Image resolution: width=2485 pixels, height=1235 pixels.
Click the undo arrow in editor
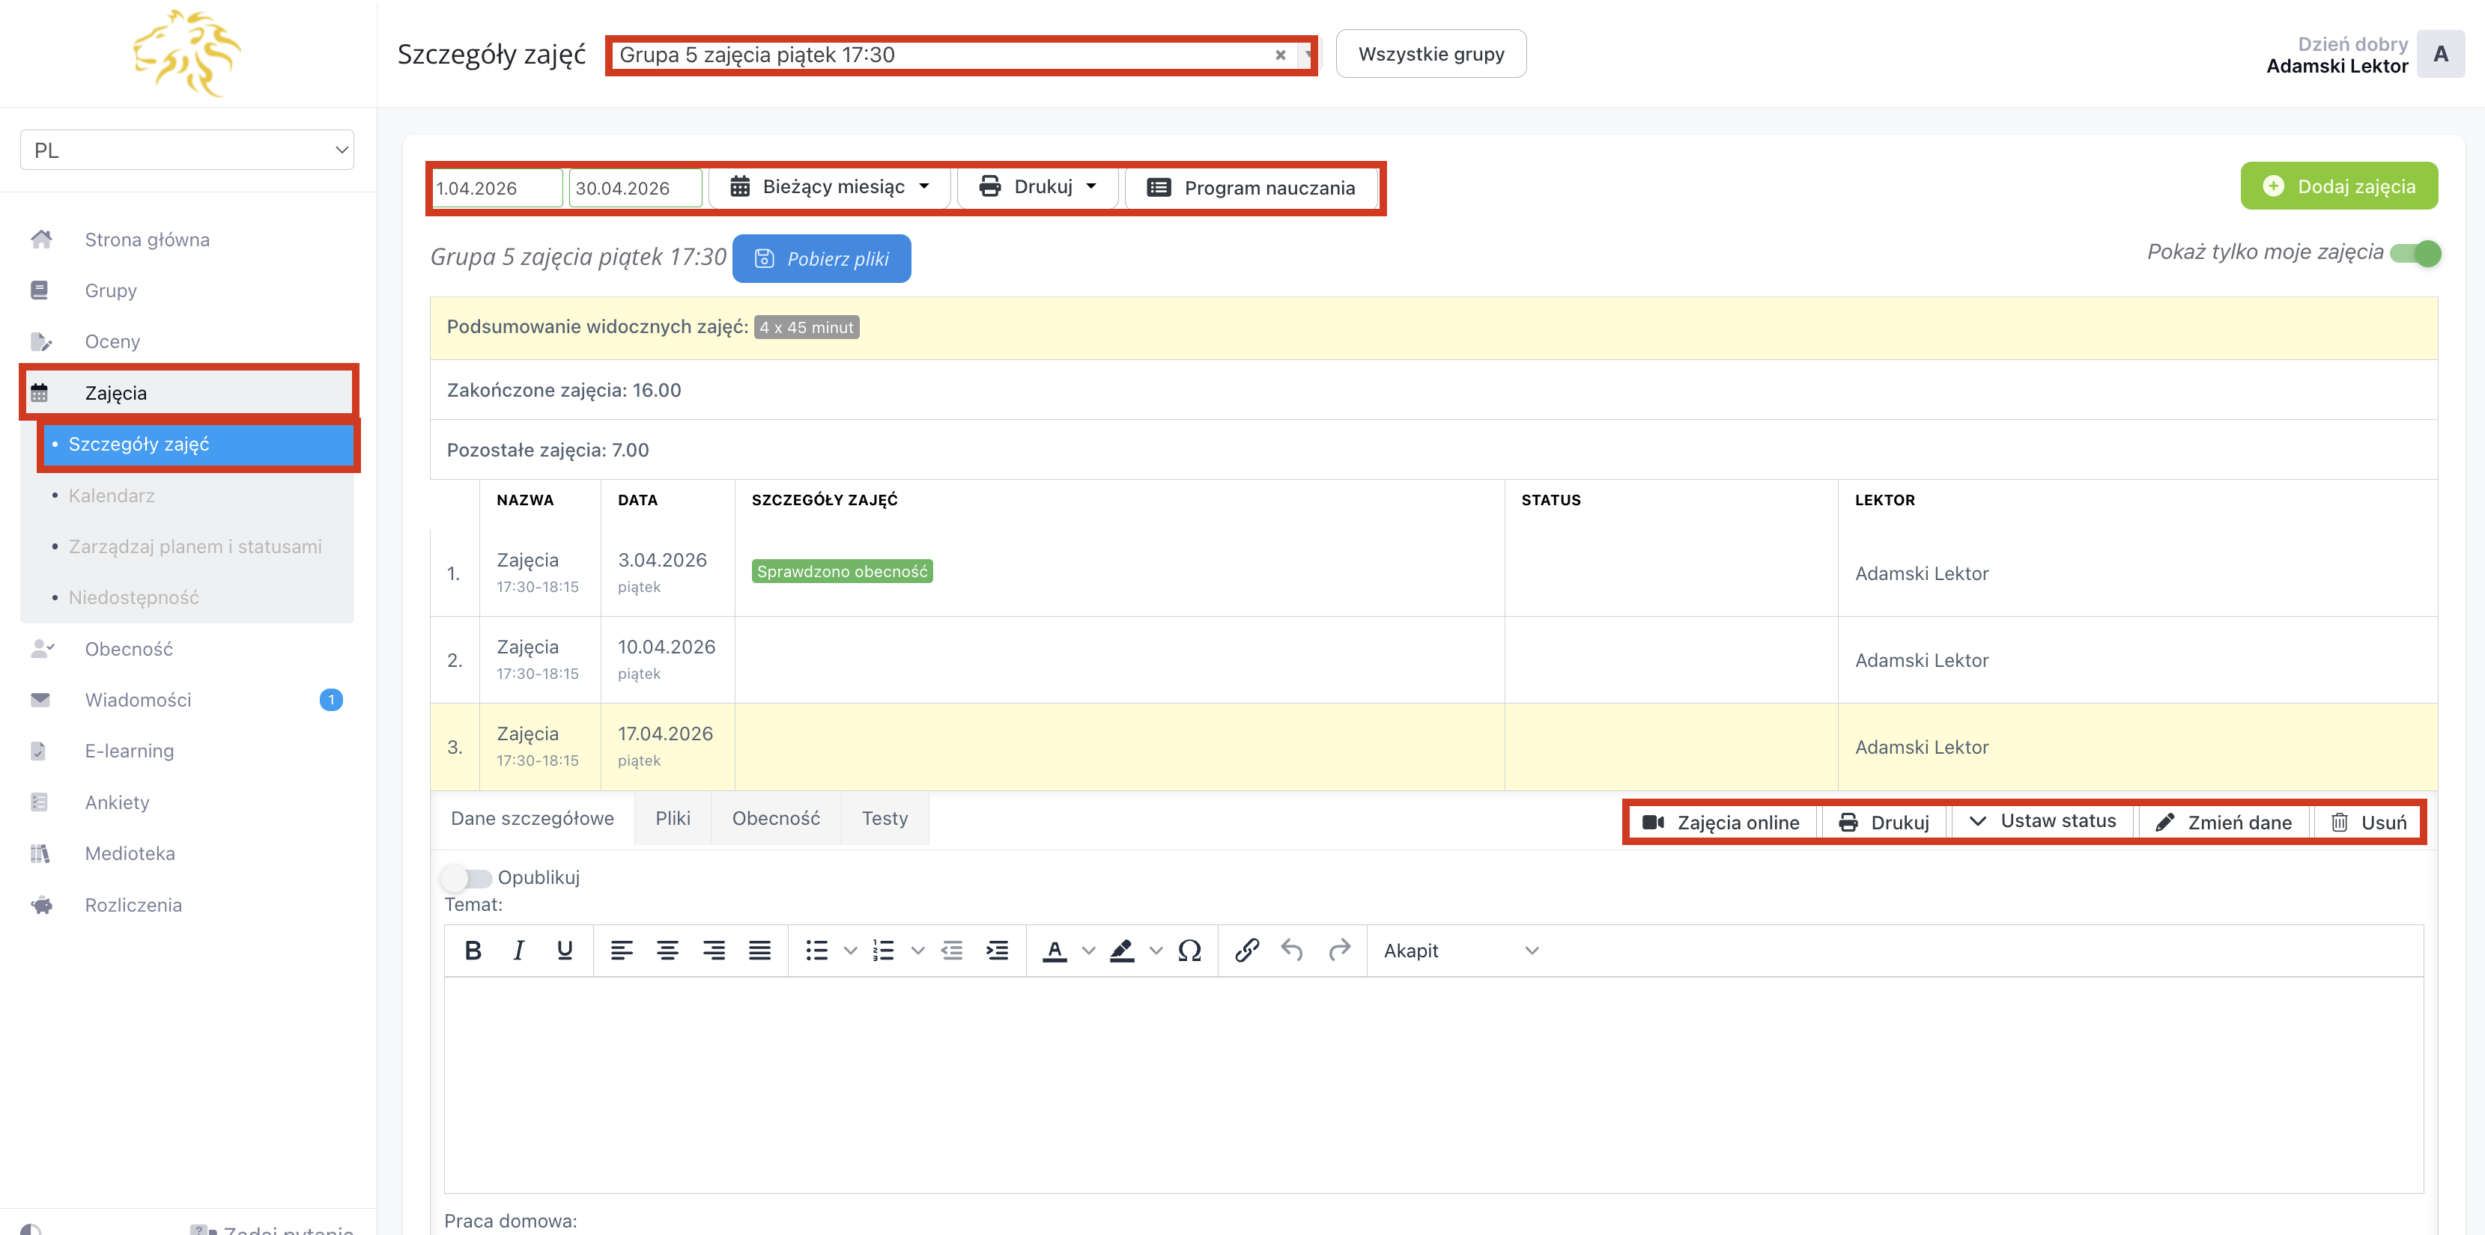[x=1293, y=951]
